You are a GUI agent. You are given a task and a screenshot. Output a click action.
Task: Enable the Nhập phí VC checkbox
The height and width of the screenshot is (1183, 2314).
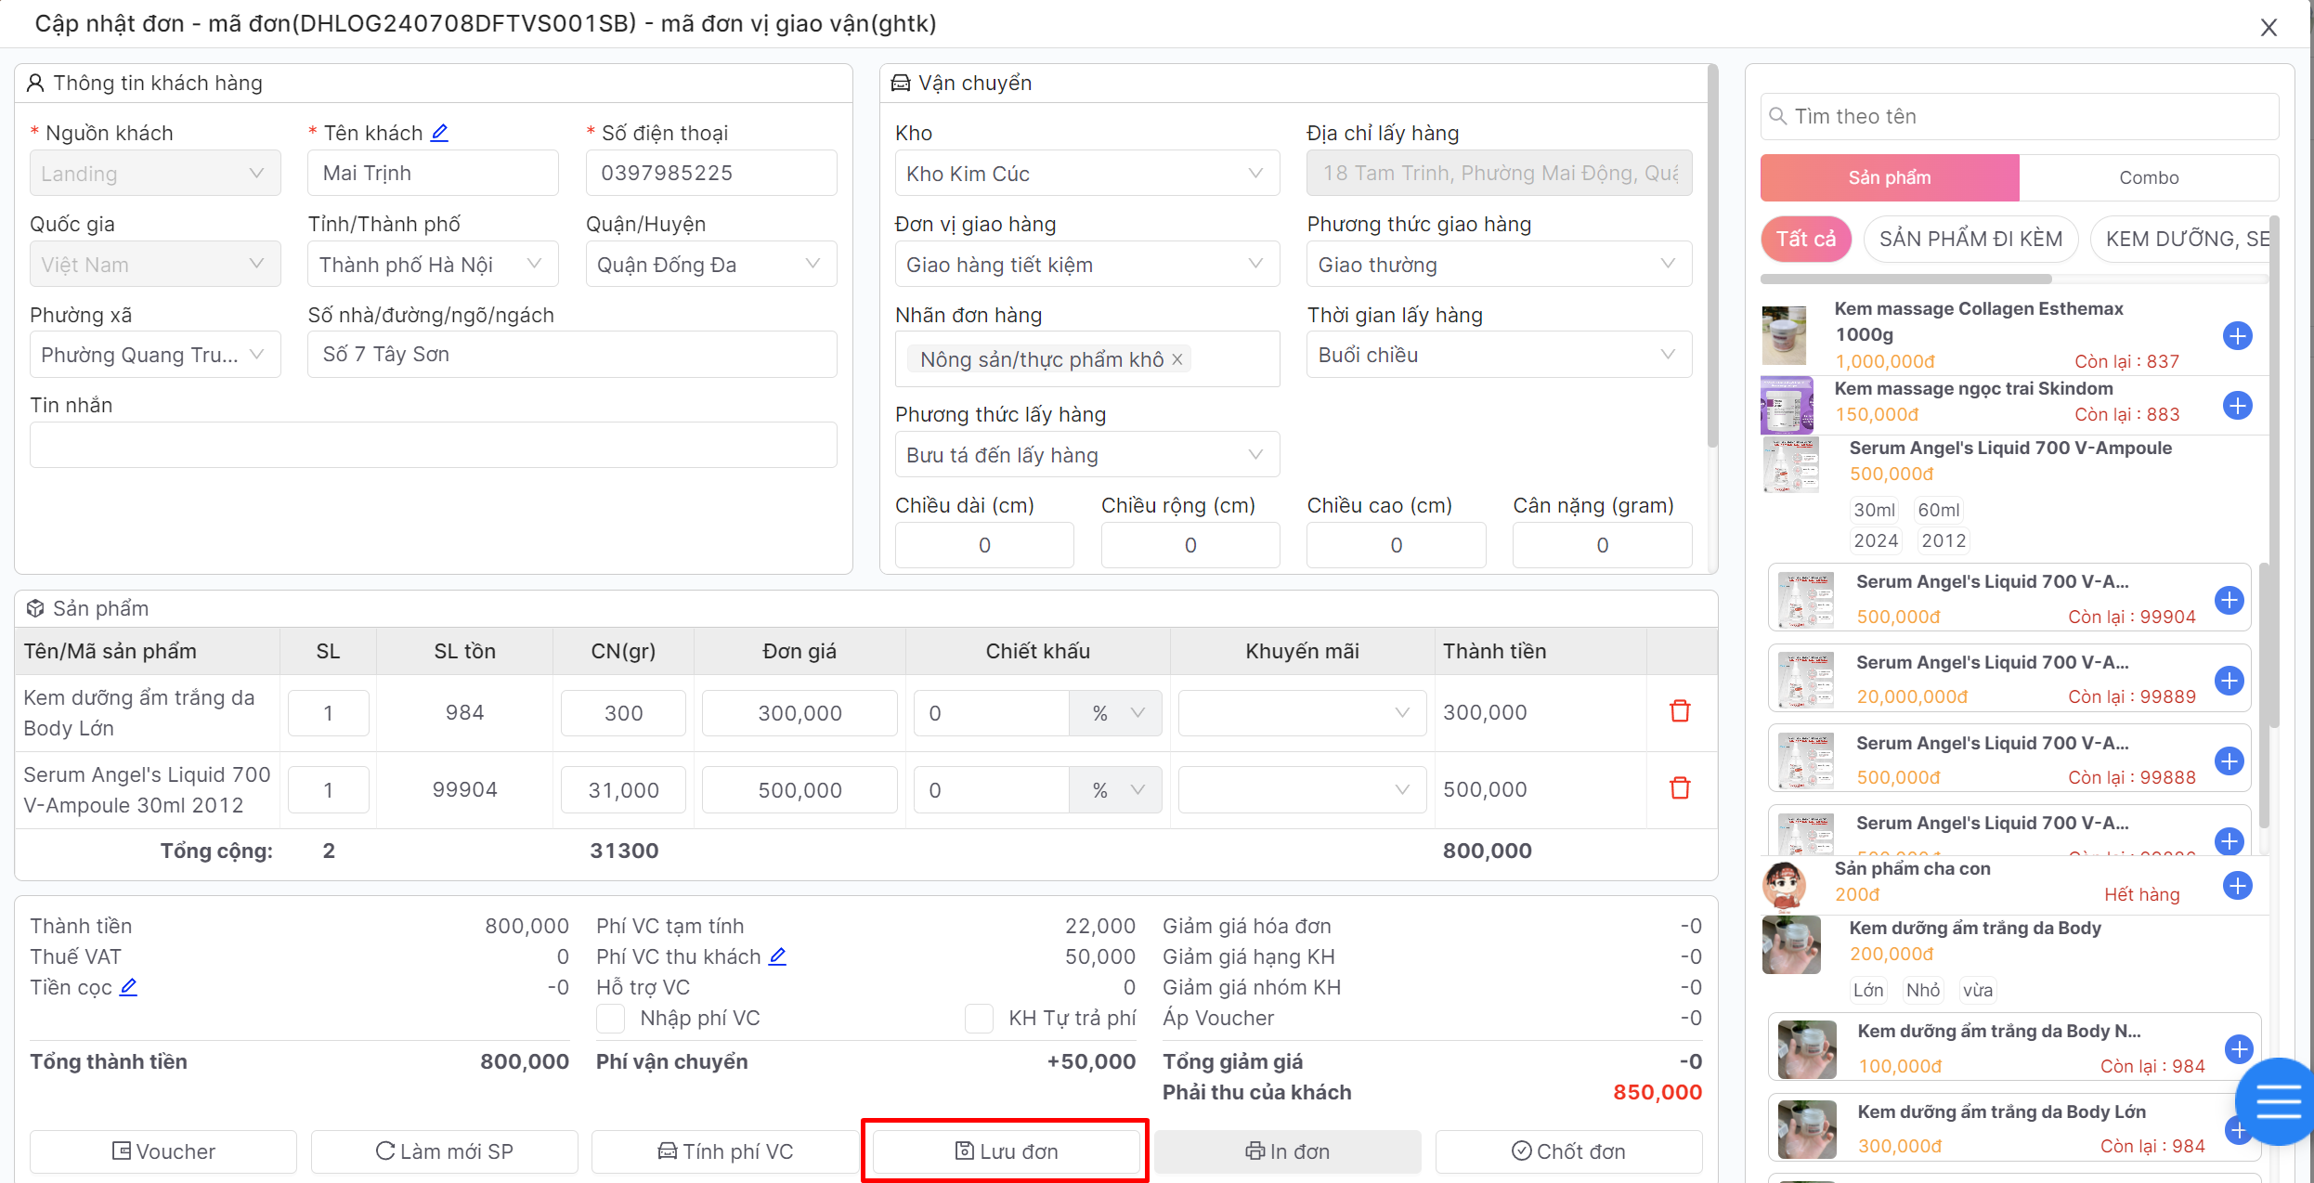[x=610, y=1019]
